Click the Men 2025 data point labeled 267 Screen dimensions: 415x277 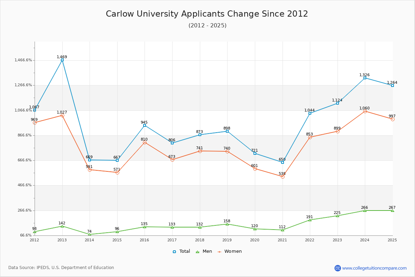(393, 211)
